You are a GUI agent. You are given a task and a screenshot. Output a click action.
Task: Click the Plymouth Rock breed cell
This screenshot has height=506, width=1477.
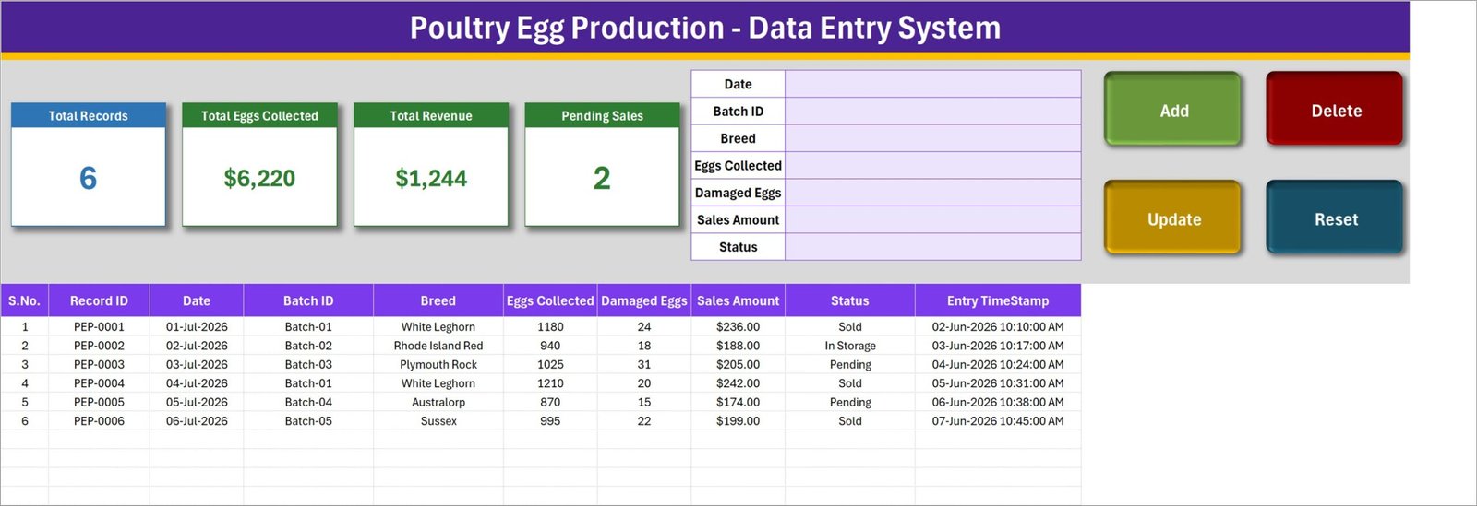tap(438, 364)
